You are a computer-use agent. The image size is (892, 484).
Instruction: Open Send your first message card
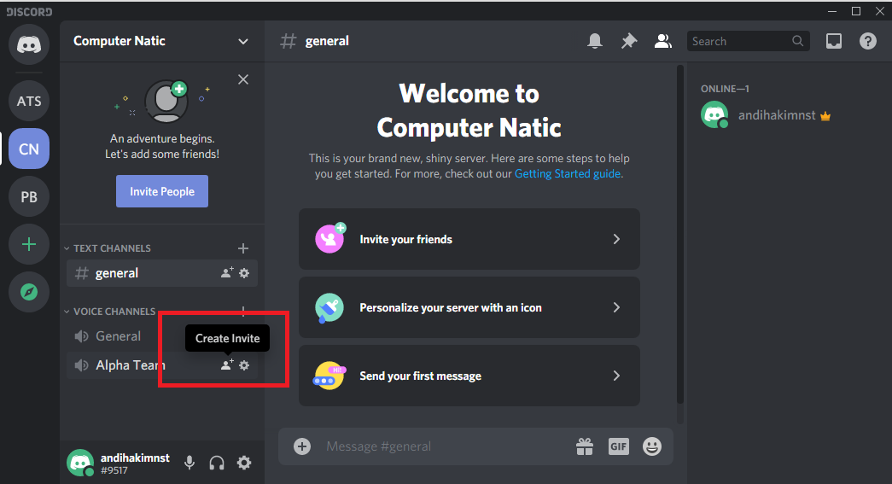point(469,376)
